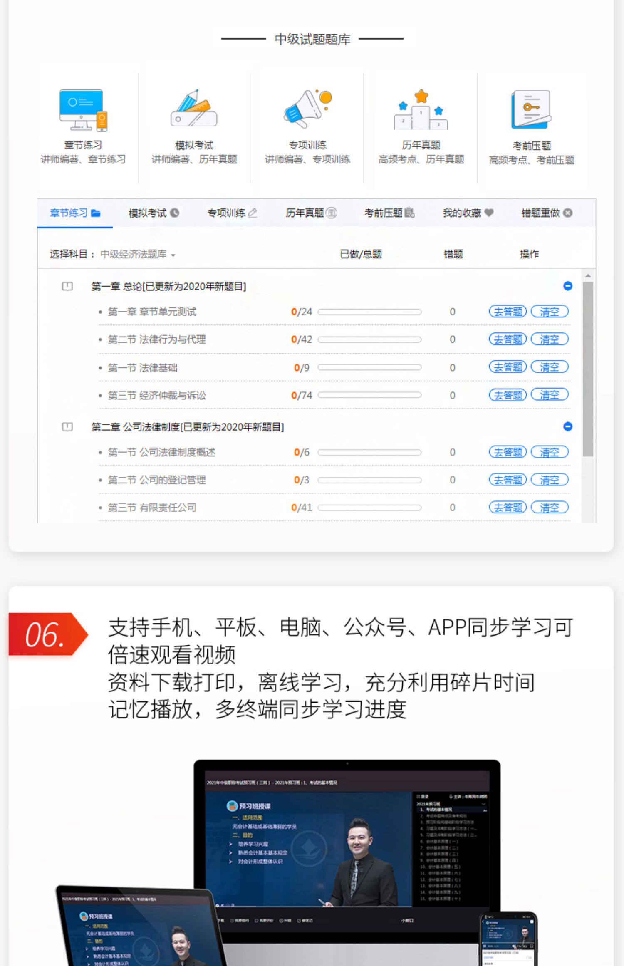The width and height of the screenshot is (624, 966).
Task: Switch to the 模拟考试 tab
Action: [154, 213]
